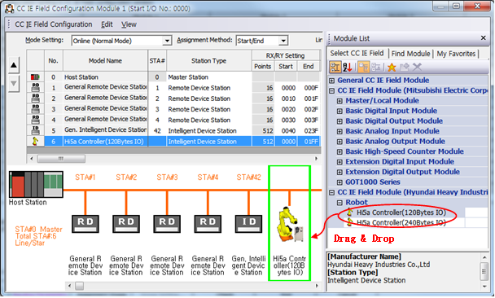This screenshot has height=298, width=495.
Task: Open the Edit menu
Action: [x=107, y=24]
